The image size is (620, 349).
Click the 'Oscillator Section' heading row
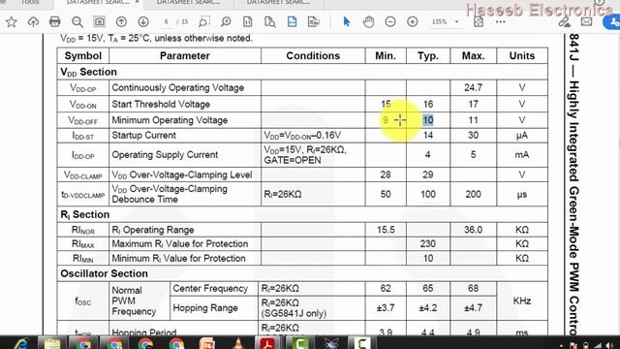click(x=302, y=273)
